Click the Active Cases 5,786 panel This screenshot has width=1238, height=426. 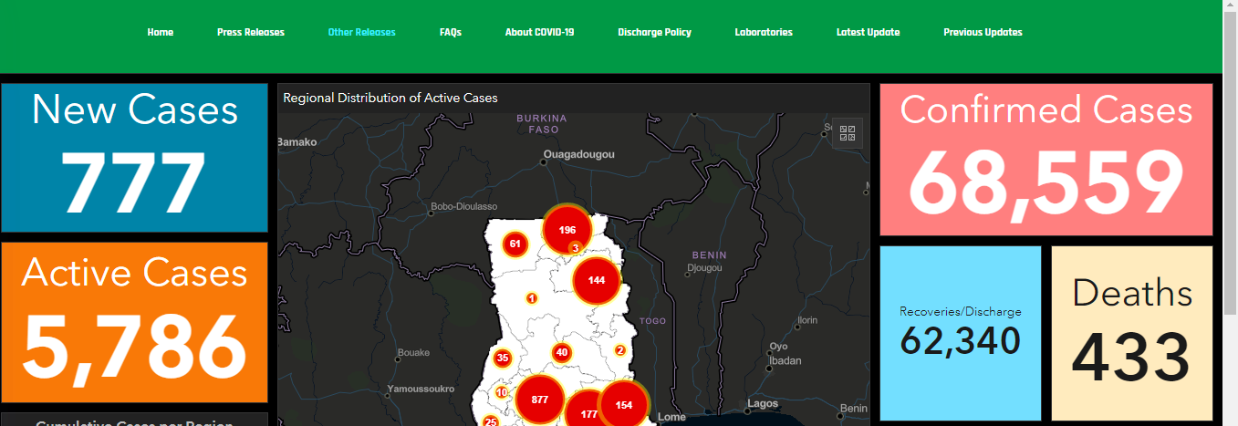pos(135,322)
